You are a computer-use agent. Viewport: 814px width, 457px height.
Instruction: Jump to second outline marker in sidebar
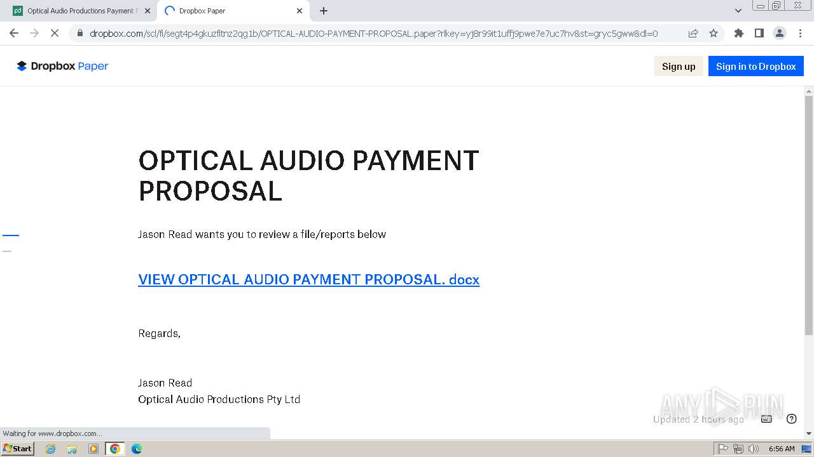[x=7, y=251]
